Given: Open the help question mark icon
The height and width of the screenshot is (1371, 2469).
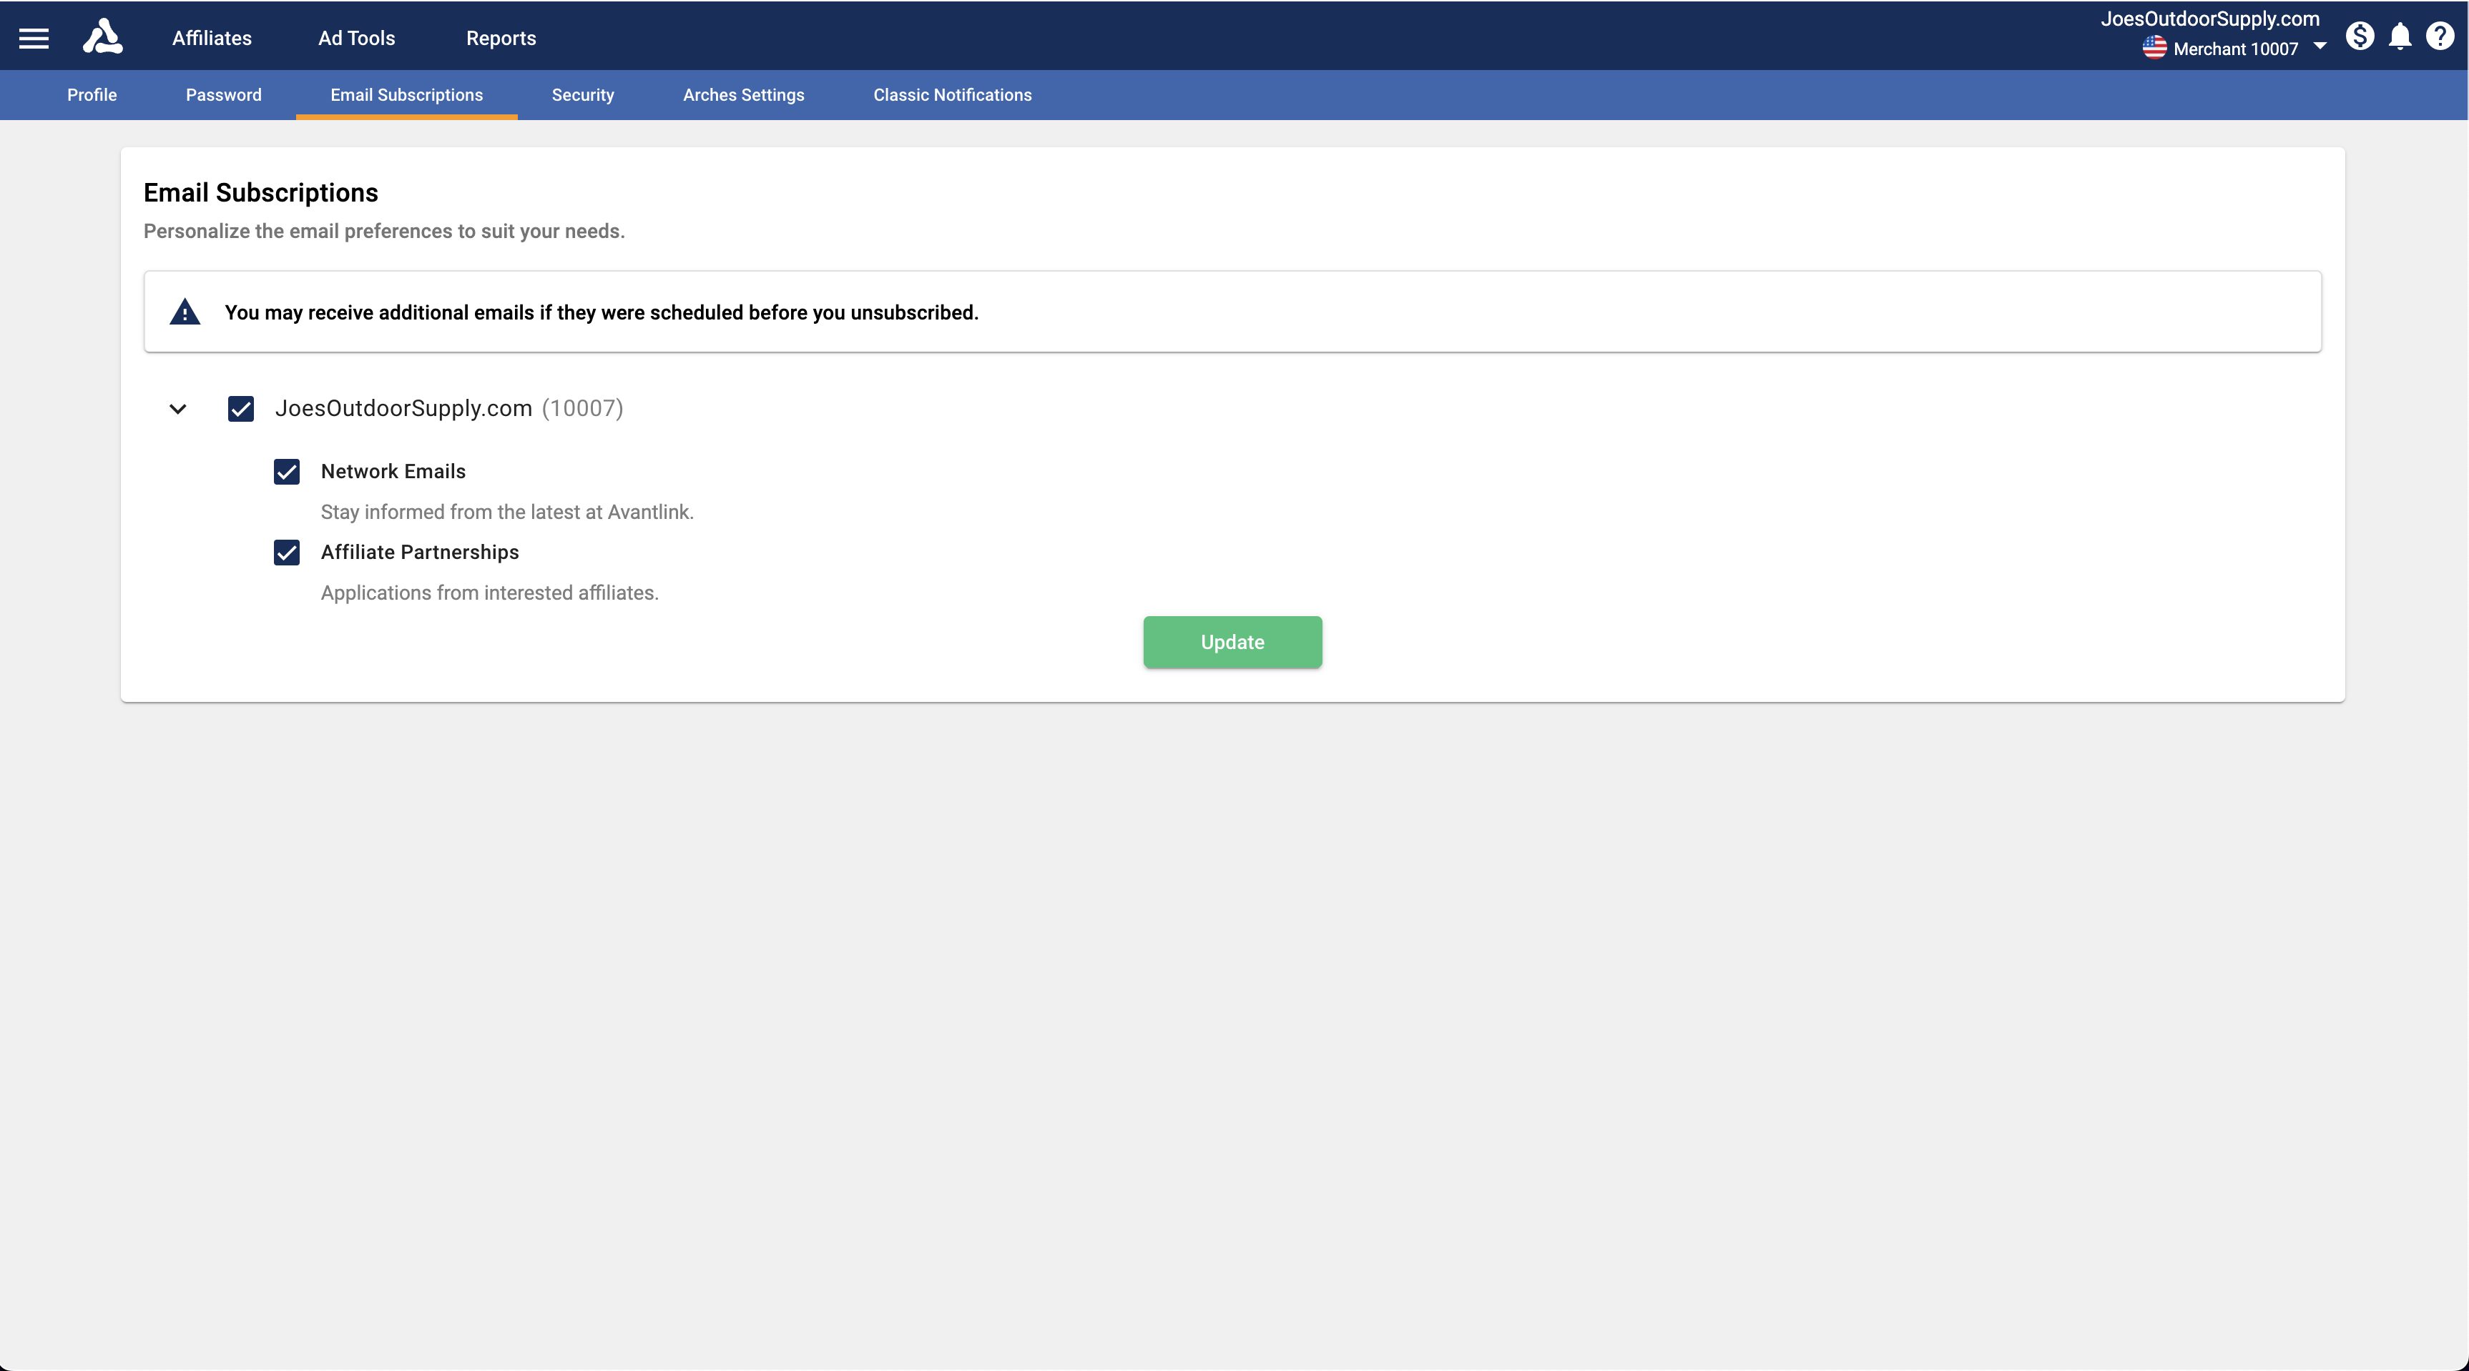Looking at the screenshot, I should point(2440,36).
